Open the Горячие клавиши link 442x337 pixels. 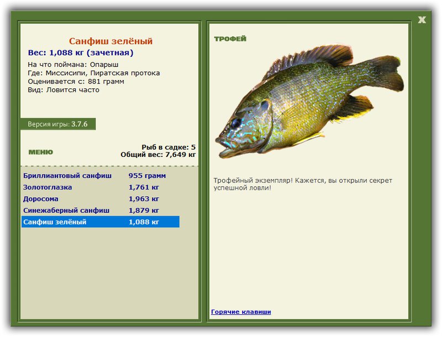241,312
